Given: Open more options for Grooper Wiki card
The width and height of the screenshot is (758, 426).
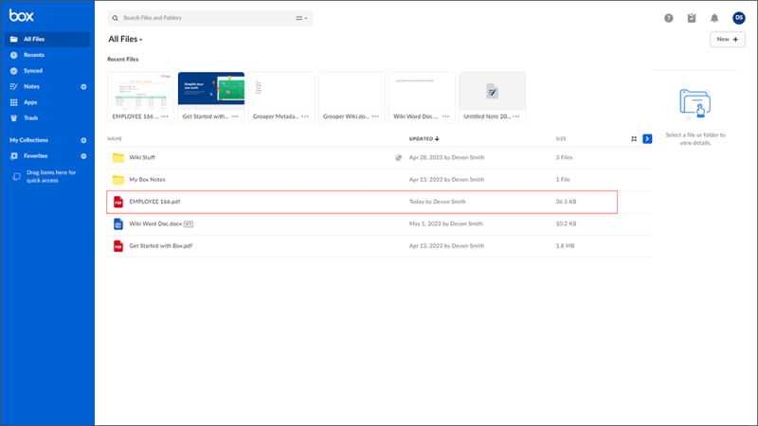Looking at the screenshot, I should point(375,116).
